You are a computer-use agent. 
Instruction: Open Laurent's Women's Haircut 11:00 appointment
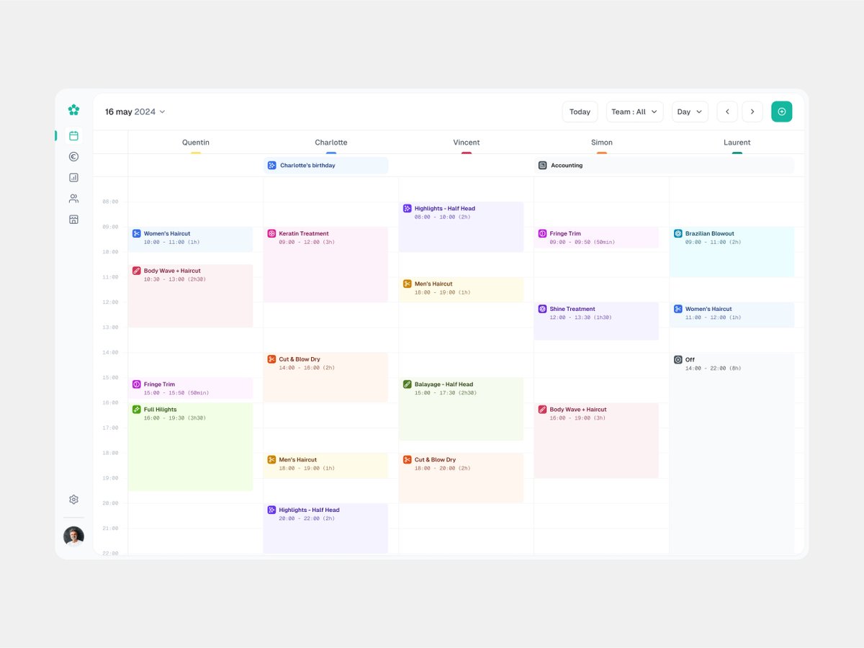[x=732, y=315]
